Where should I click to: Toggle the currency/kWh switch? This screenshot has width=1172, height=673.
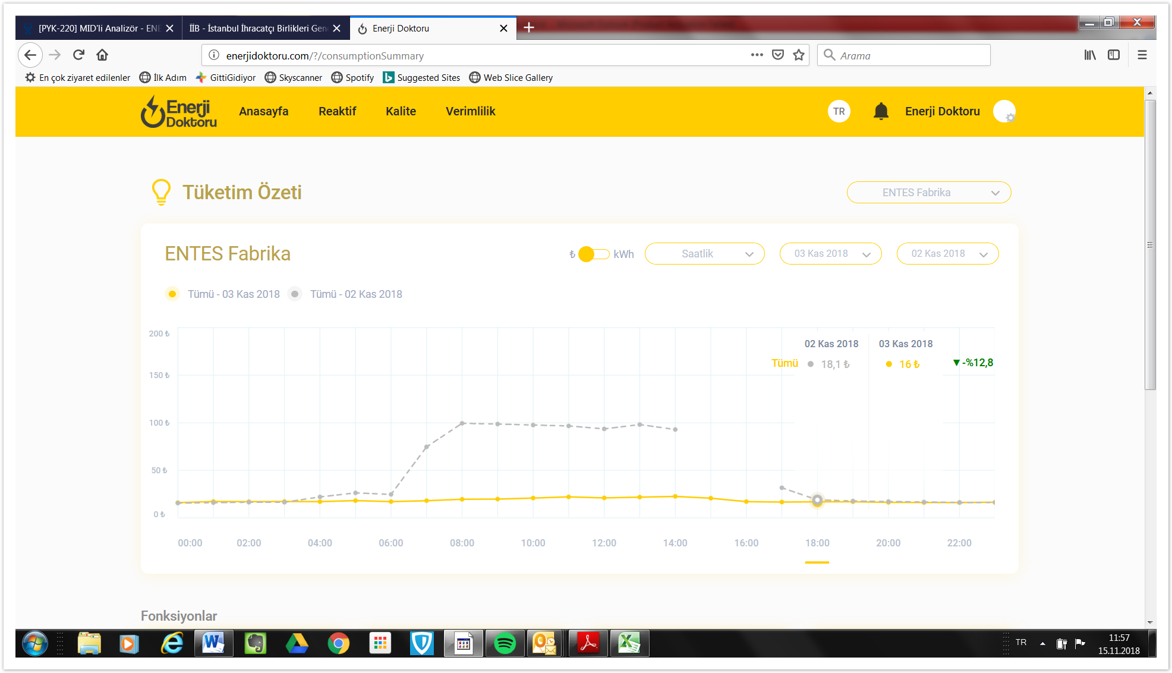594,254
